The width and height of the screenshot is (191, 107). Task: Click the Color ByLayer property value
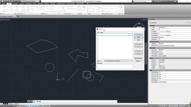point(175,28)
